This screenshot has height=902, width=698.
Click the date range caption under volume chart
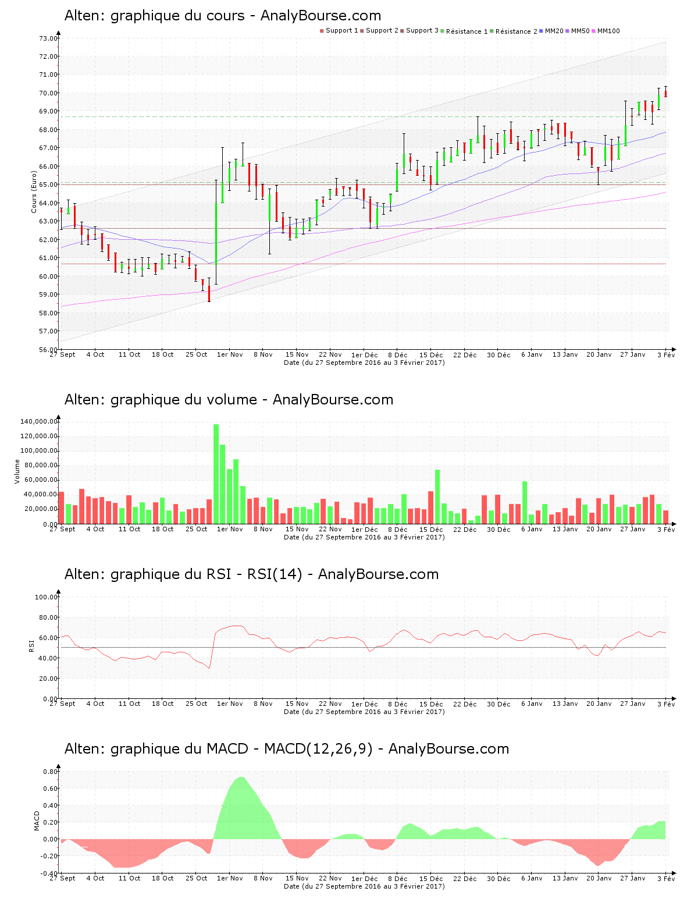click(364, 537)
